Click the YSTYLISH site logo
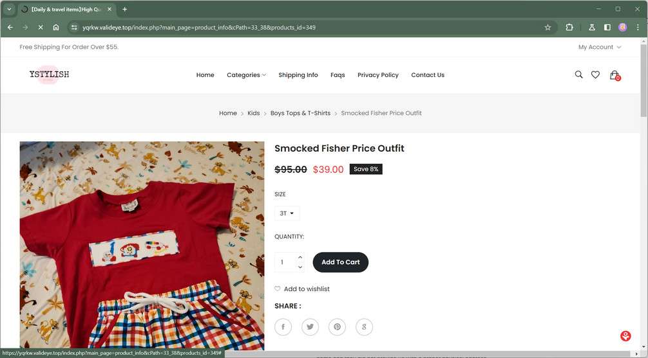Viewport: 648px width, 358px height. (x=49, y=75)
